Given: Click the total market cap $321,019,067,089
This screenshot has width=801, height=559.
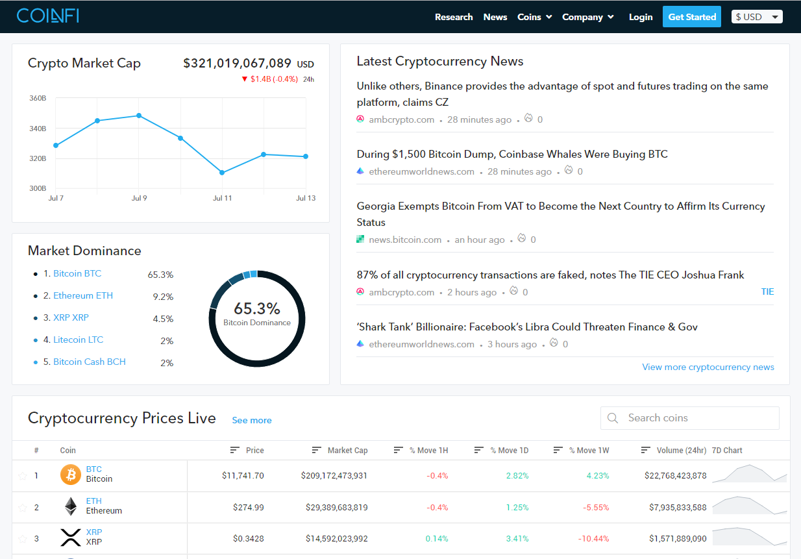Looking at the screenshot, I should [238, 63].
